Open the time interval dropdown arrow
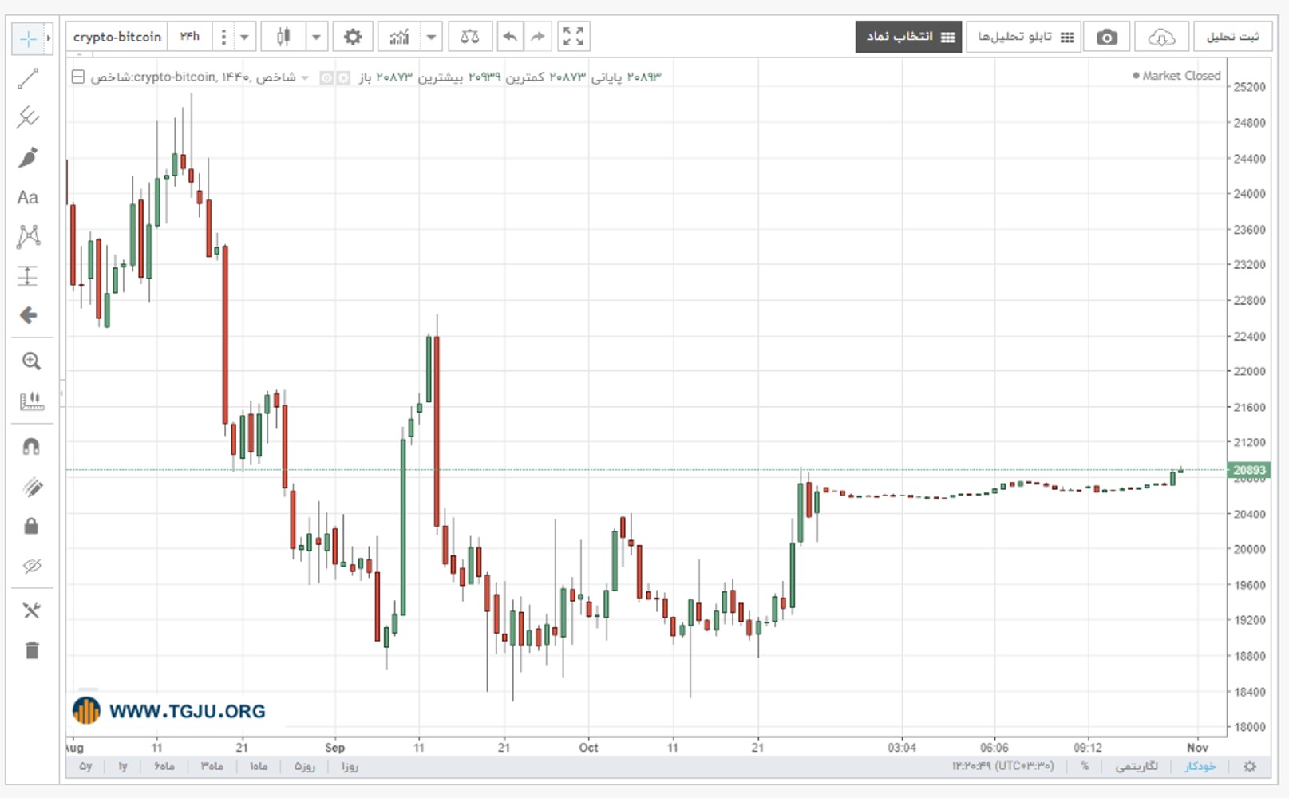 pyautogui.click(x=245, y=37)
